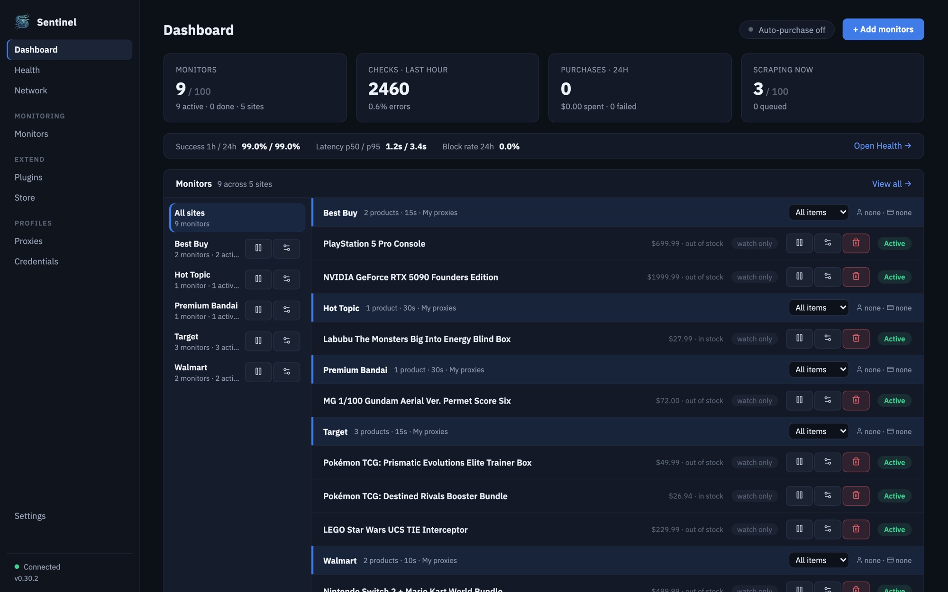Delete the PlayStation 5 Pro Console monitor

[856, 243]
